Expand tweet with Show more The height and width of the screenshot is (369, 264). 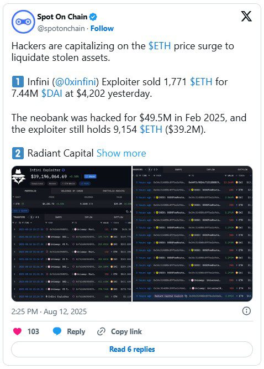[121, 153]
